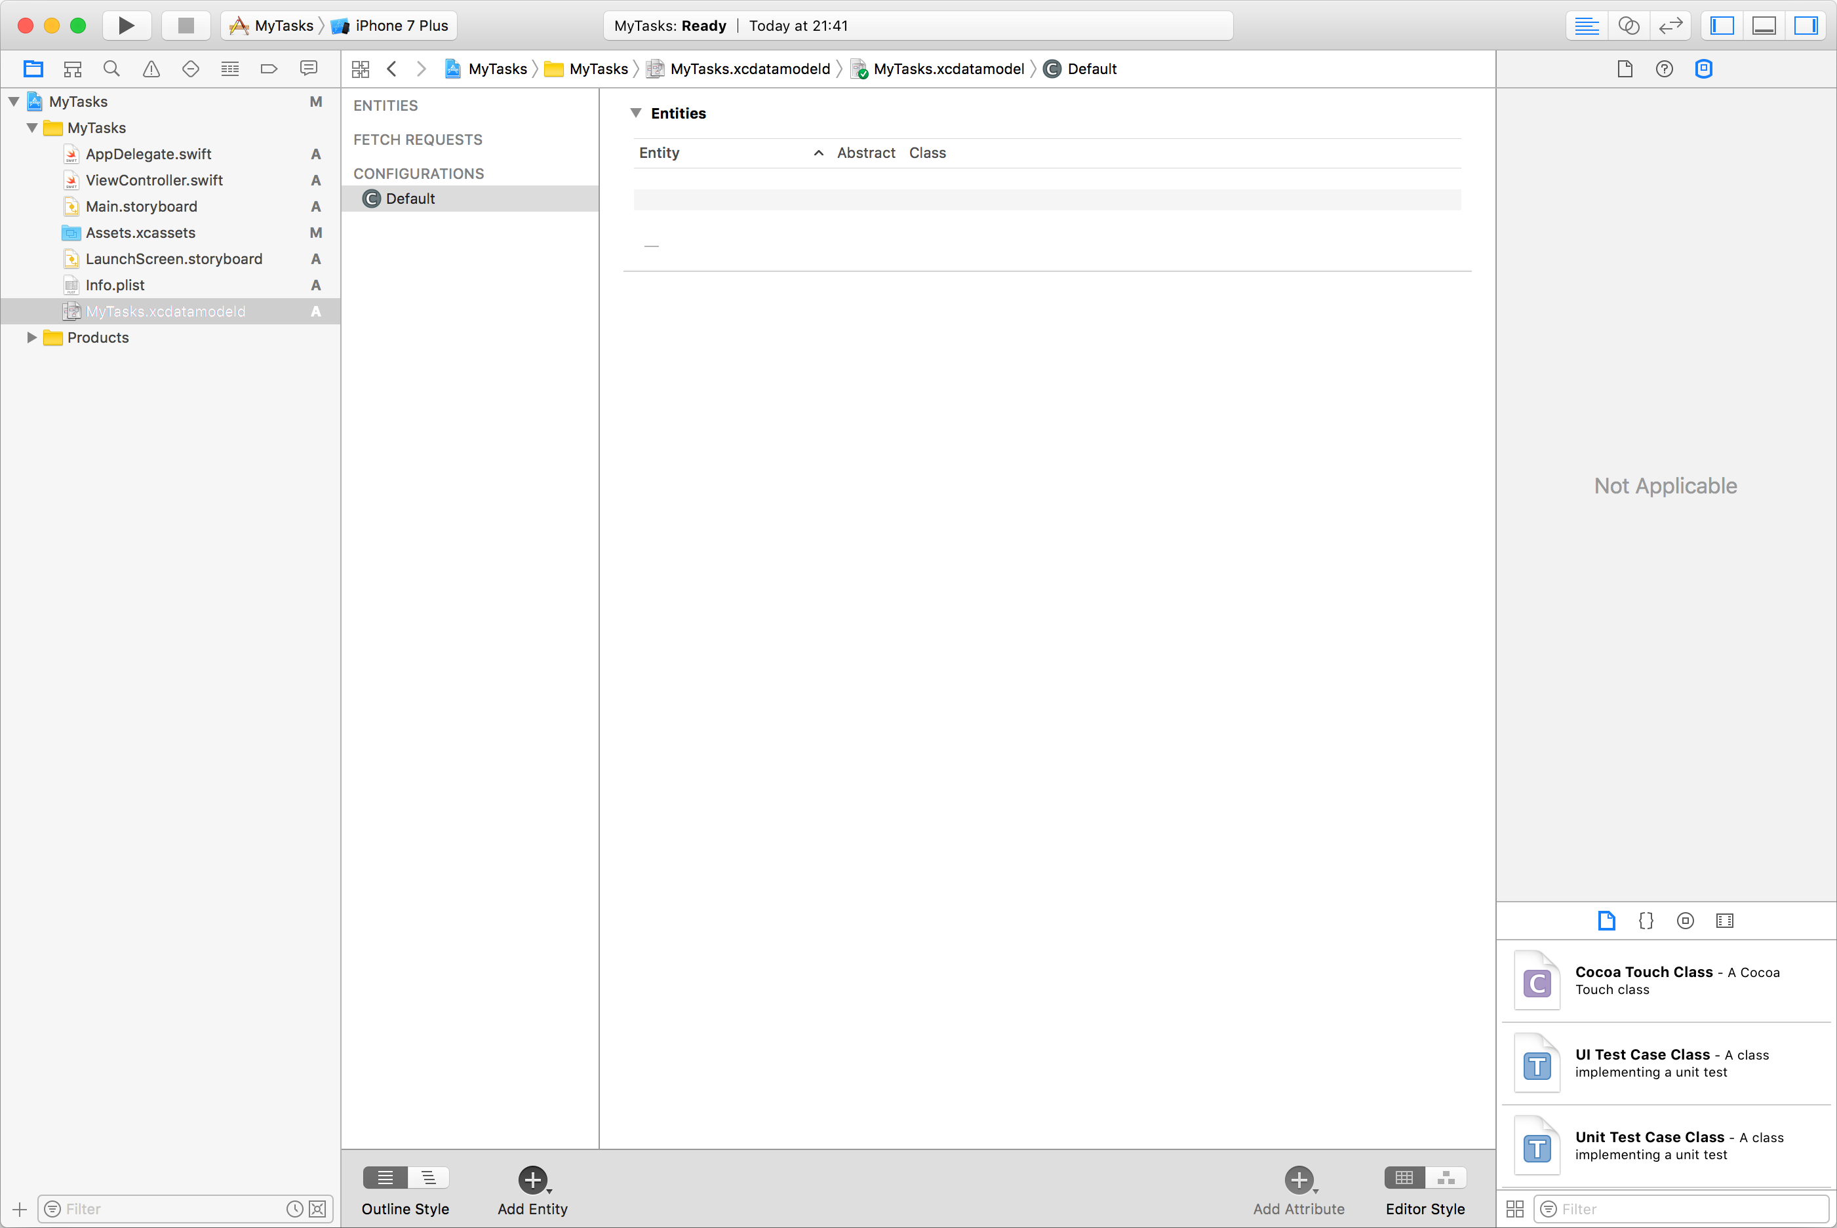Open the Debug navigator
Viewport: 1837px width, 1228px height.
[x=229, y=69]
